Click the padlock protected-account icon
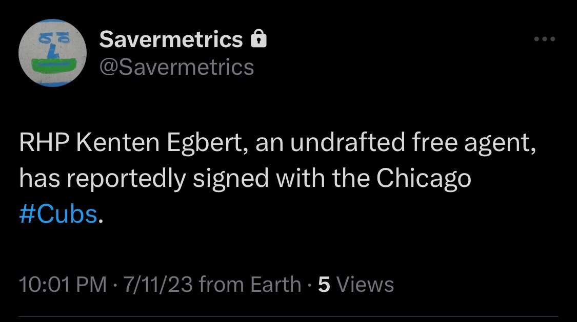 coord(258,38)
